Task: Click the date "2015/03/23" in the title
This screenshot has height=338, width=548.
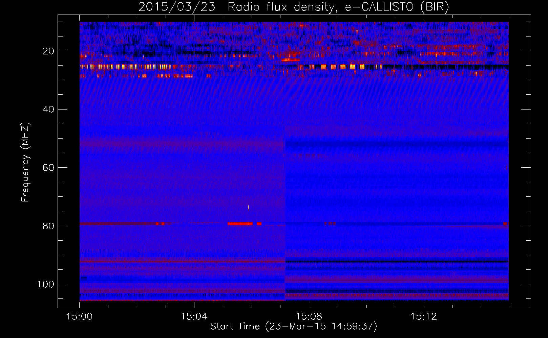Action: coord(177,7)
